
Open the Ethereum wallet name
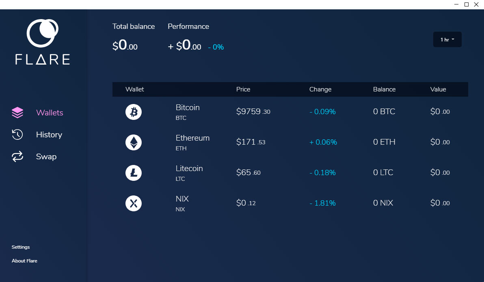(192, 138)
